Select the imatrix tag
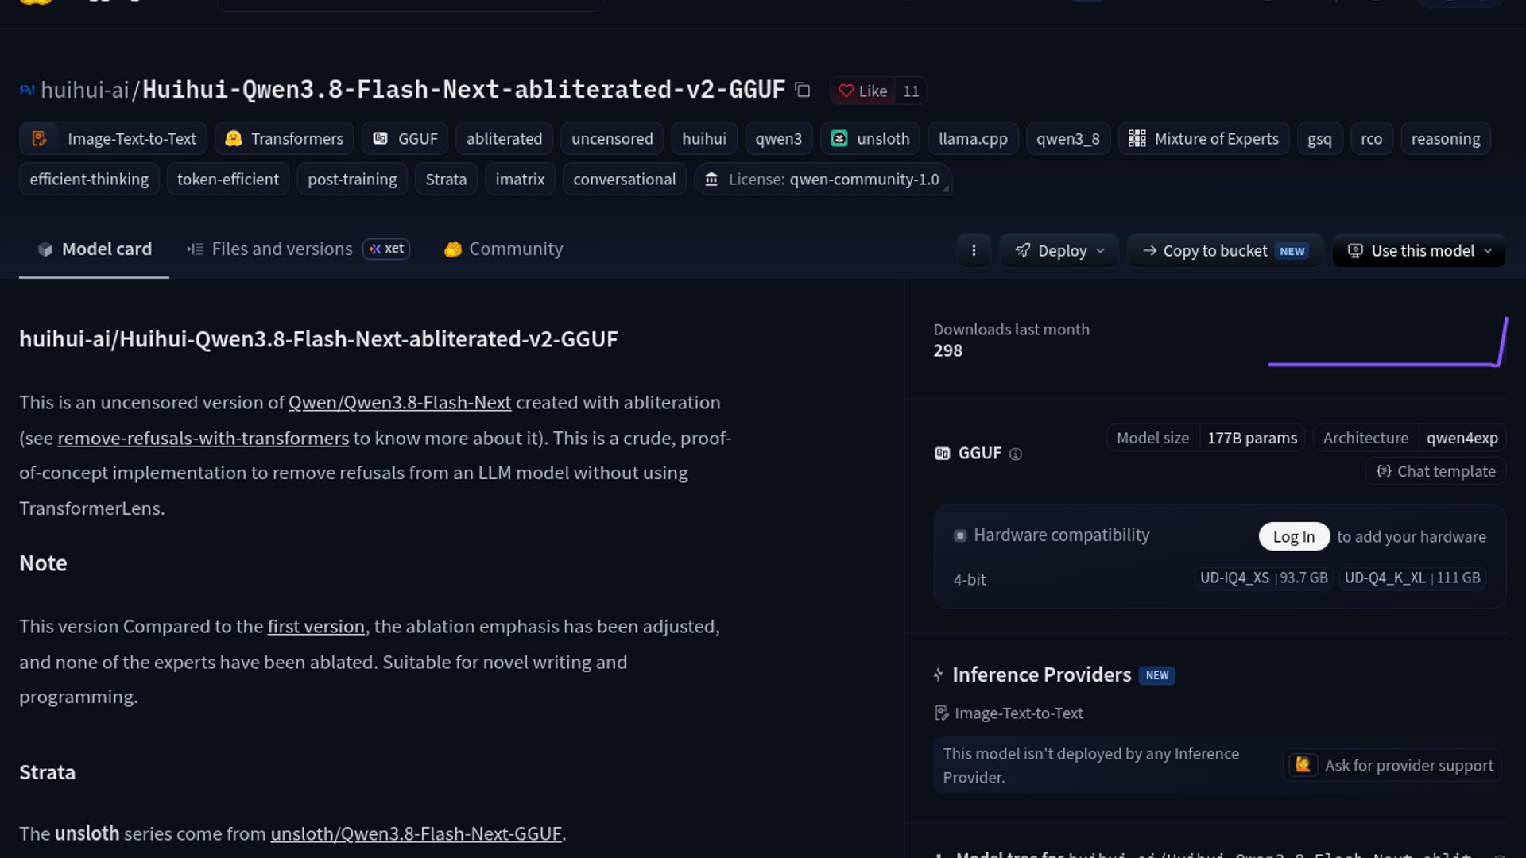Screen dimensions: 1526x858 (x=520, y=179)
